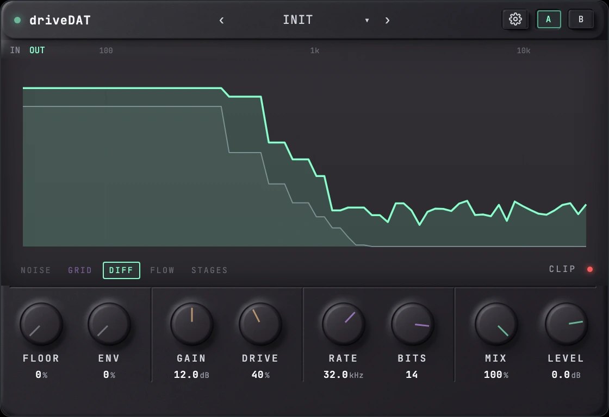Reset the red CLIP indicator

(x=590, y=269)
